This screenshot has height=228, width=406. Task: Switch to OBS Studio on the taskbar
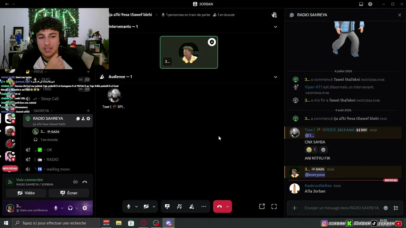156,223
